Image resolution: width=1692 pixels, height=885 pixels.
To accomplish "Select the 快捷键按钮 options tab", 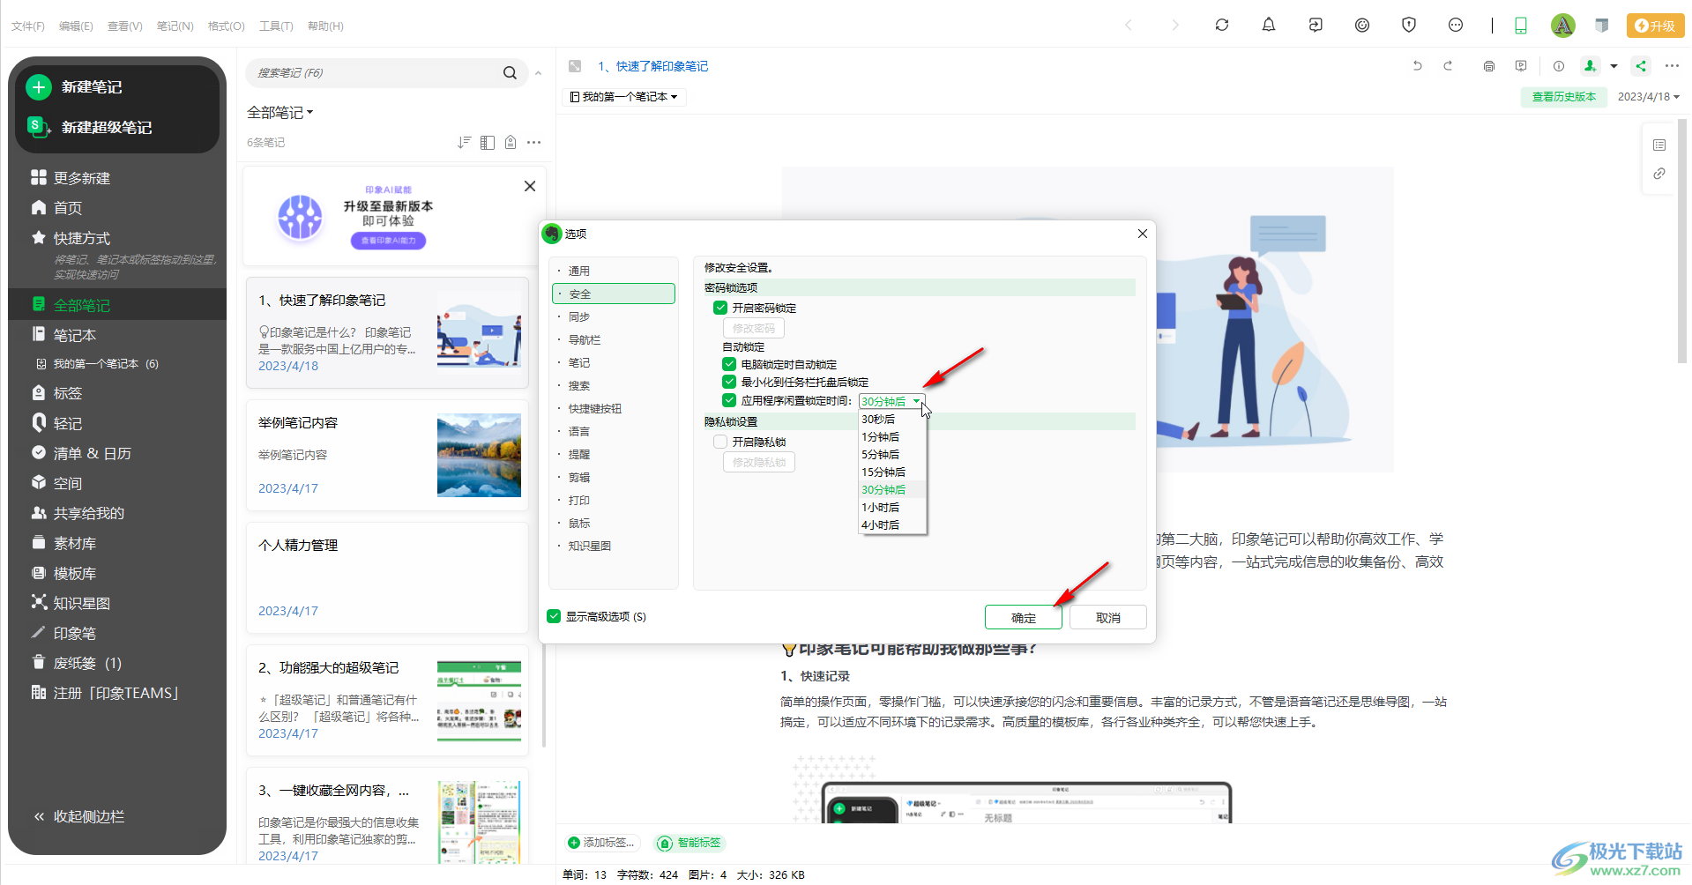I will tap(614, 408).
